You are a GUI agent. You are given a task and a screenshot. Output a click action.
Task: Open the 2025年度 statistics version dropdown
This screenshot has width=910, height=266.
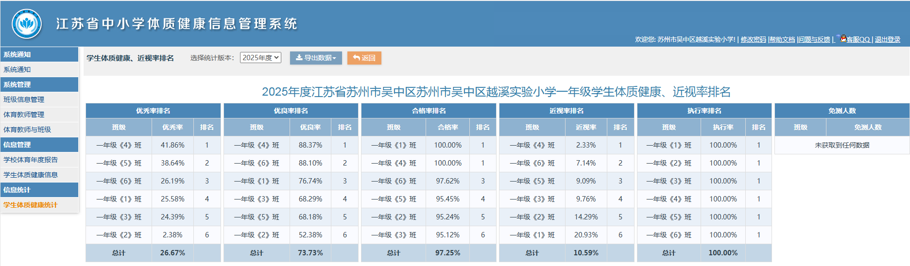[x=260, y=58]
